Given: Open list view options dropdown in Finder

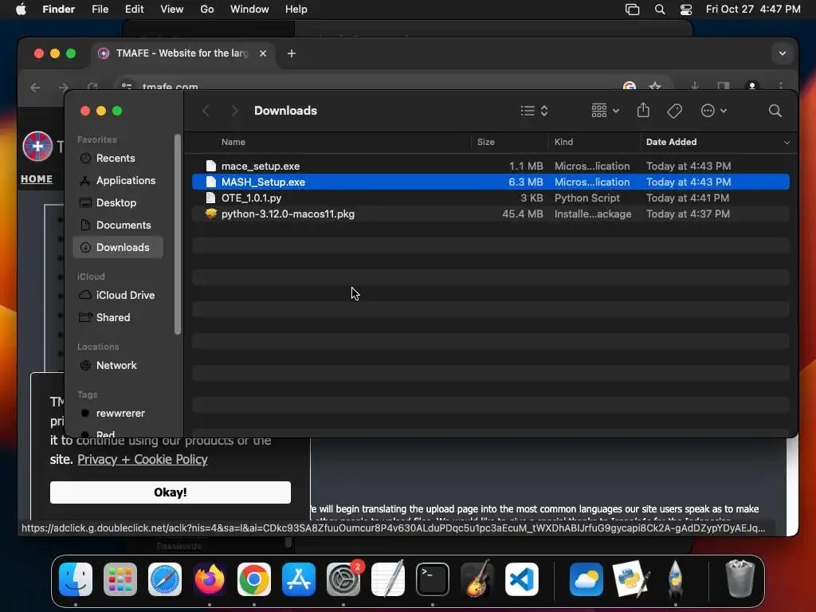Looking at the screenshot, I should [x=535, y=110].
